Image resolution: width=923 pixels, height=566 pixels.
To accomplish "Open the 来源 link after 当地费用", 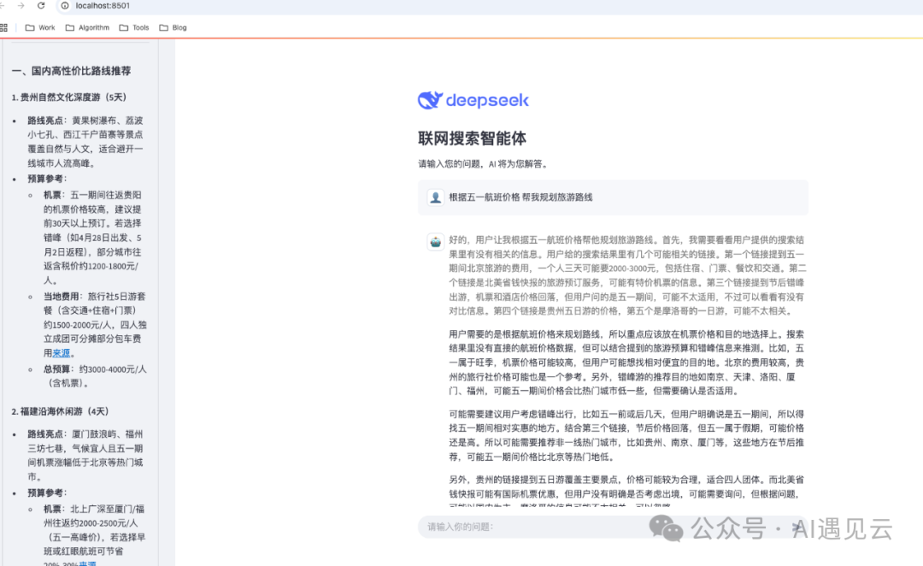I will 62,353.
